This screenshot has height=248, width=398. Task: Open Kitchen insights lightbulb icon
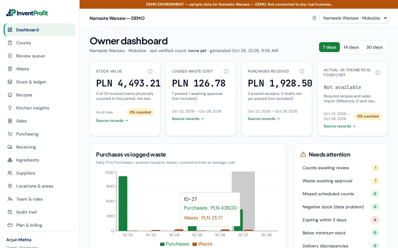(x=10, y=108)
